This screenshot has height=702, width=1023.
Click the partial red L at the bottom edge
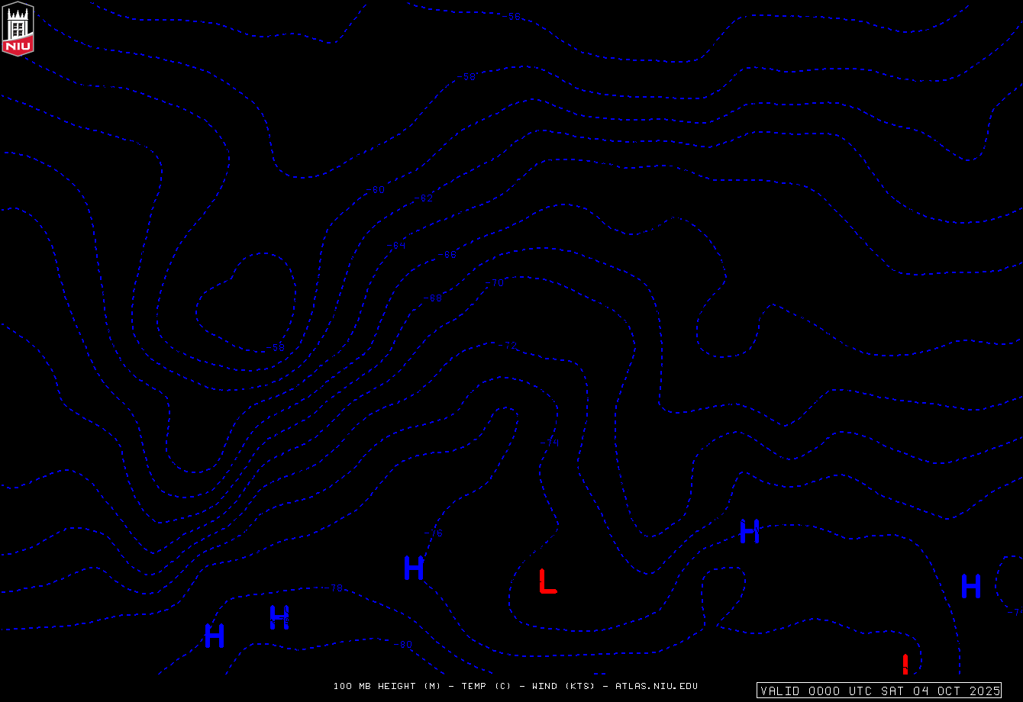pos(905,664)
